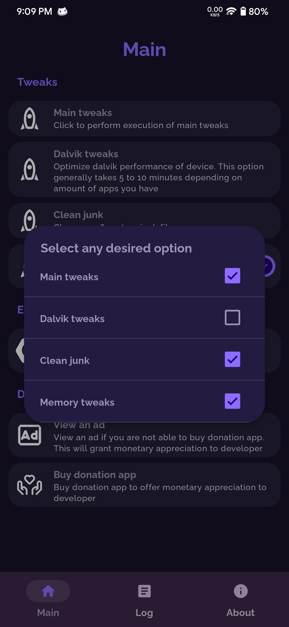289x627 pixels.
Task: Tap the rocket icon beside Dalvik tweaks
Action: 29,169
